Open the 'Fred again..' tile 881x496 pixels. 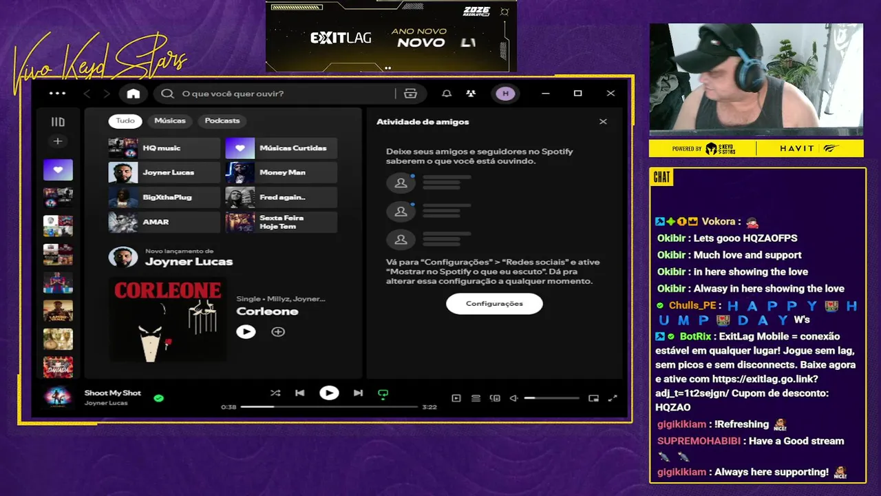point(281,198)
